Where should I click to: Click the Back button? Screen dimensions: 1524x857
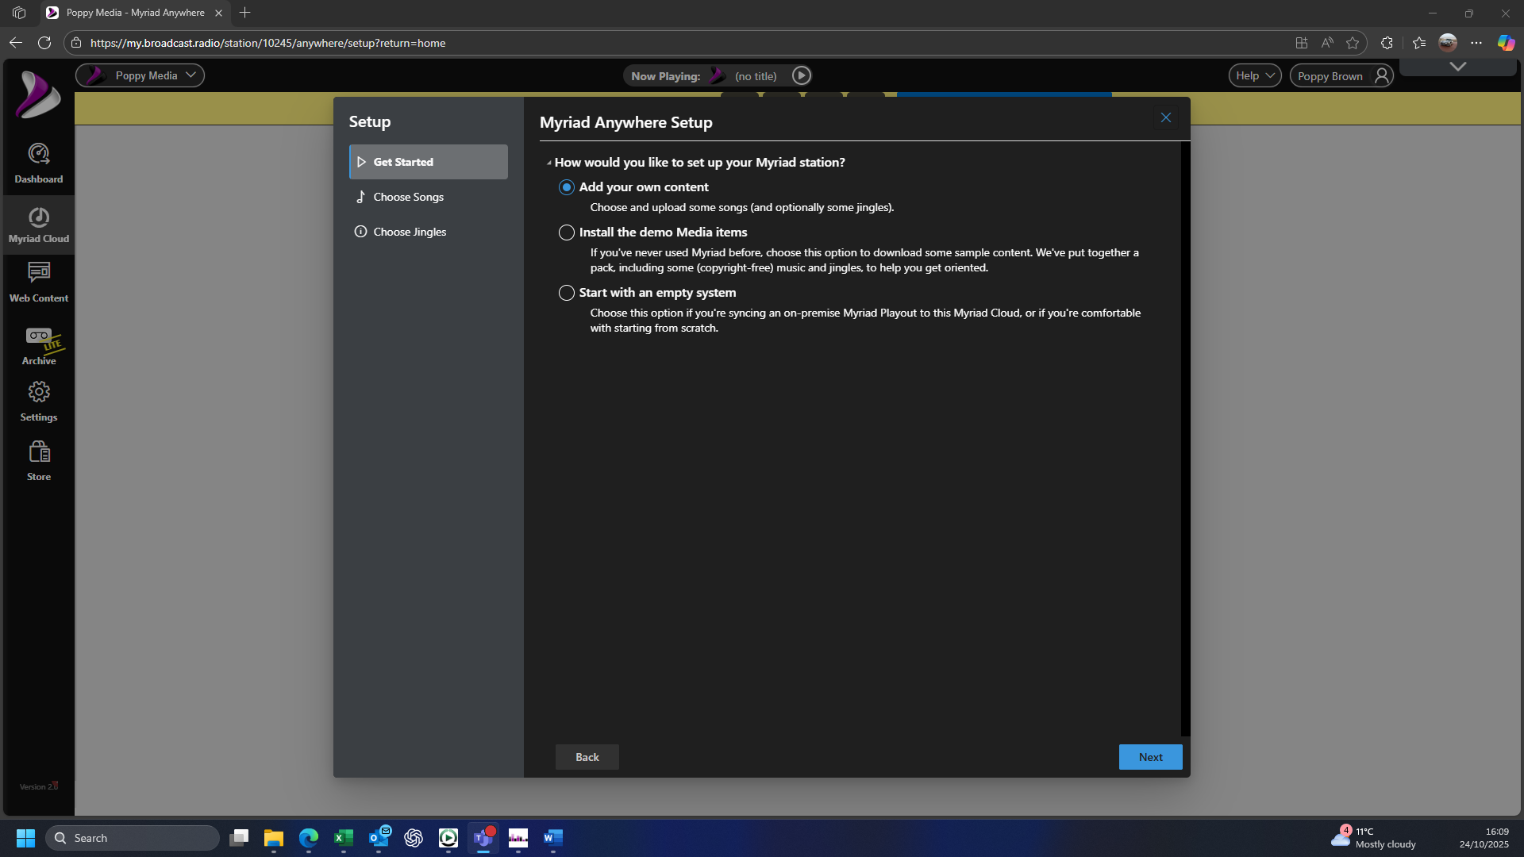click(587, 757)
